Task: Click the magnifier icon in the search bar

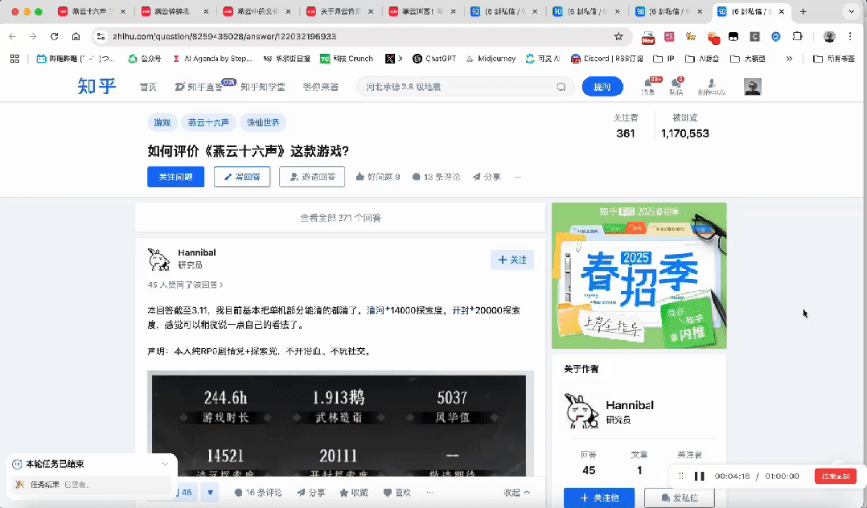Action: (x=561, y=86)
